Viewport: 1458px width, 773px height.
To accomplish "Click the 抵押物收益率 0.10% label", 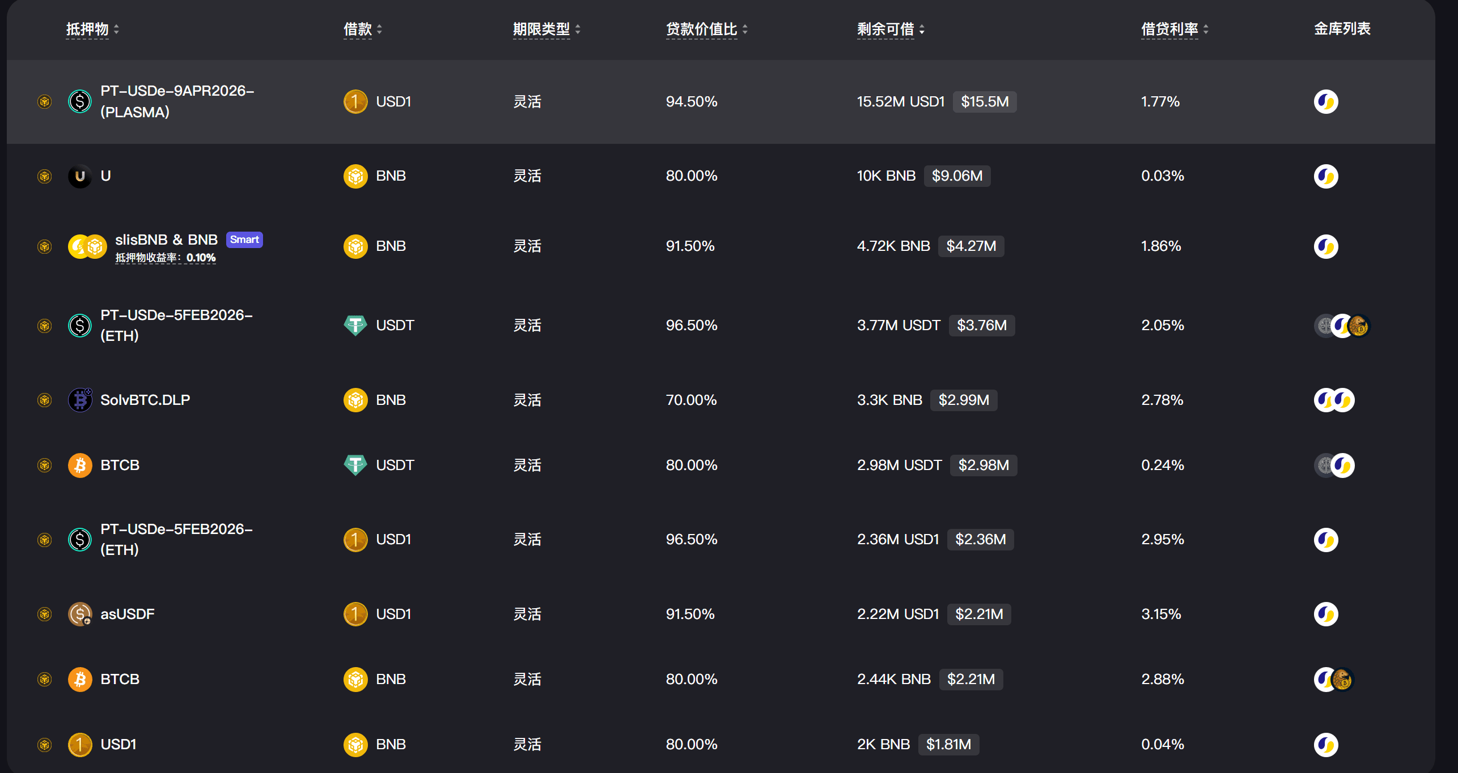I will pos(166,258).
